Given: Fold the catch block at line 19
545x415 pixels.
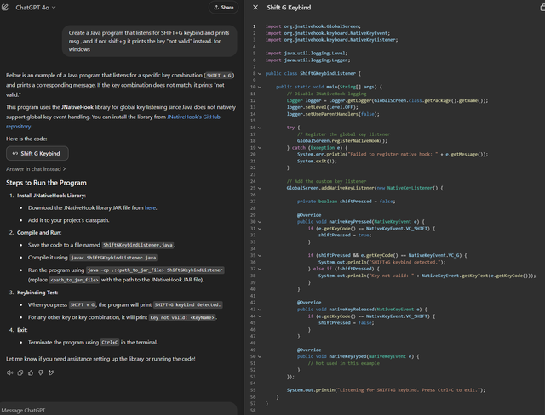Looking at the screenshot, I should (260, 148).
